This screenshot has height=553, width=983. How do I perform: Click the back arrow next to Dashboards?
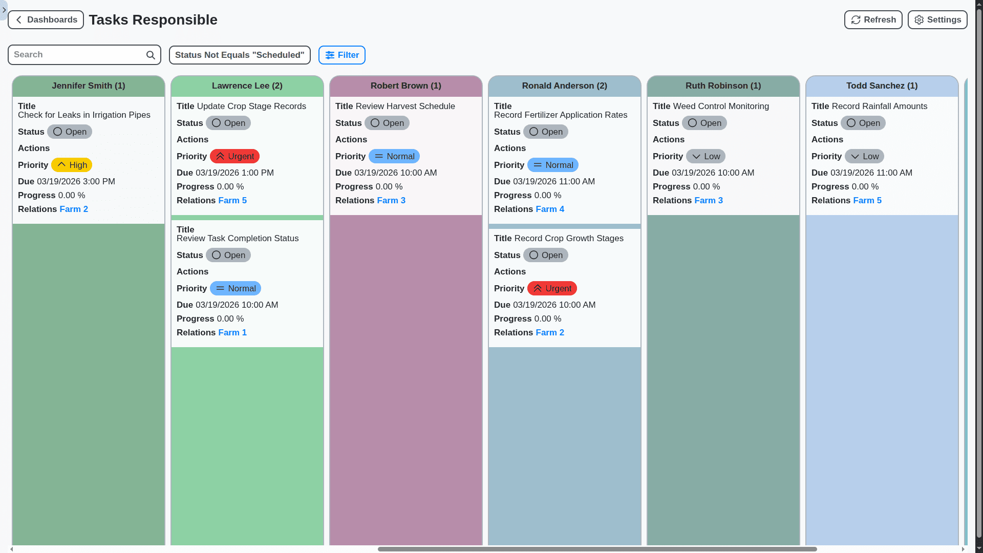click(18, 19)
